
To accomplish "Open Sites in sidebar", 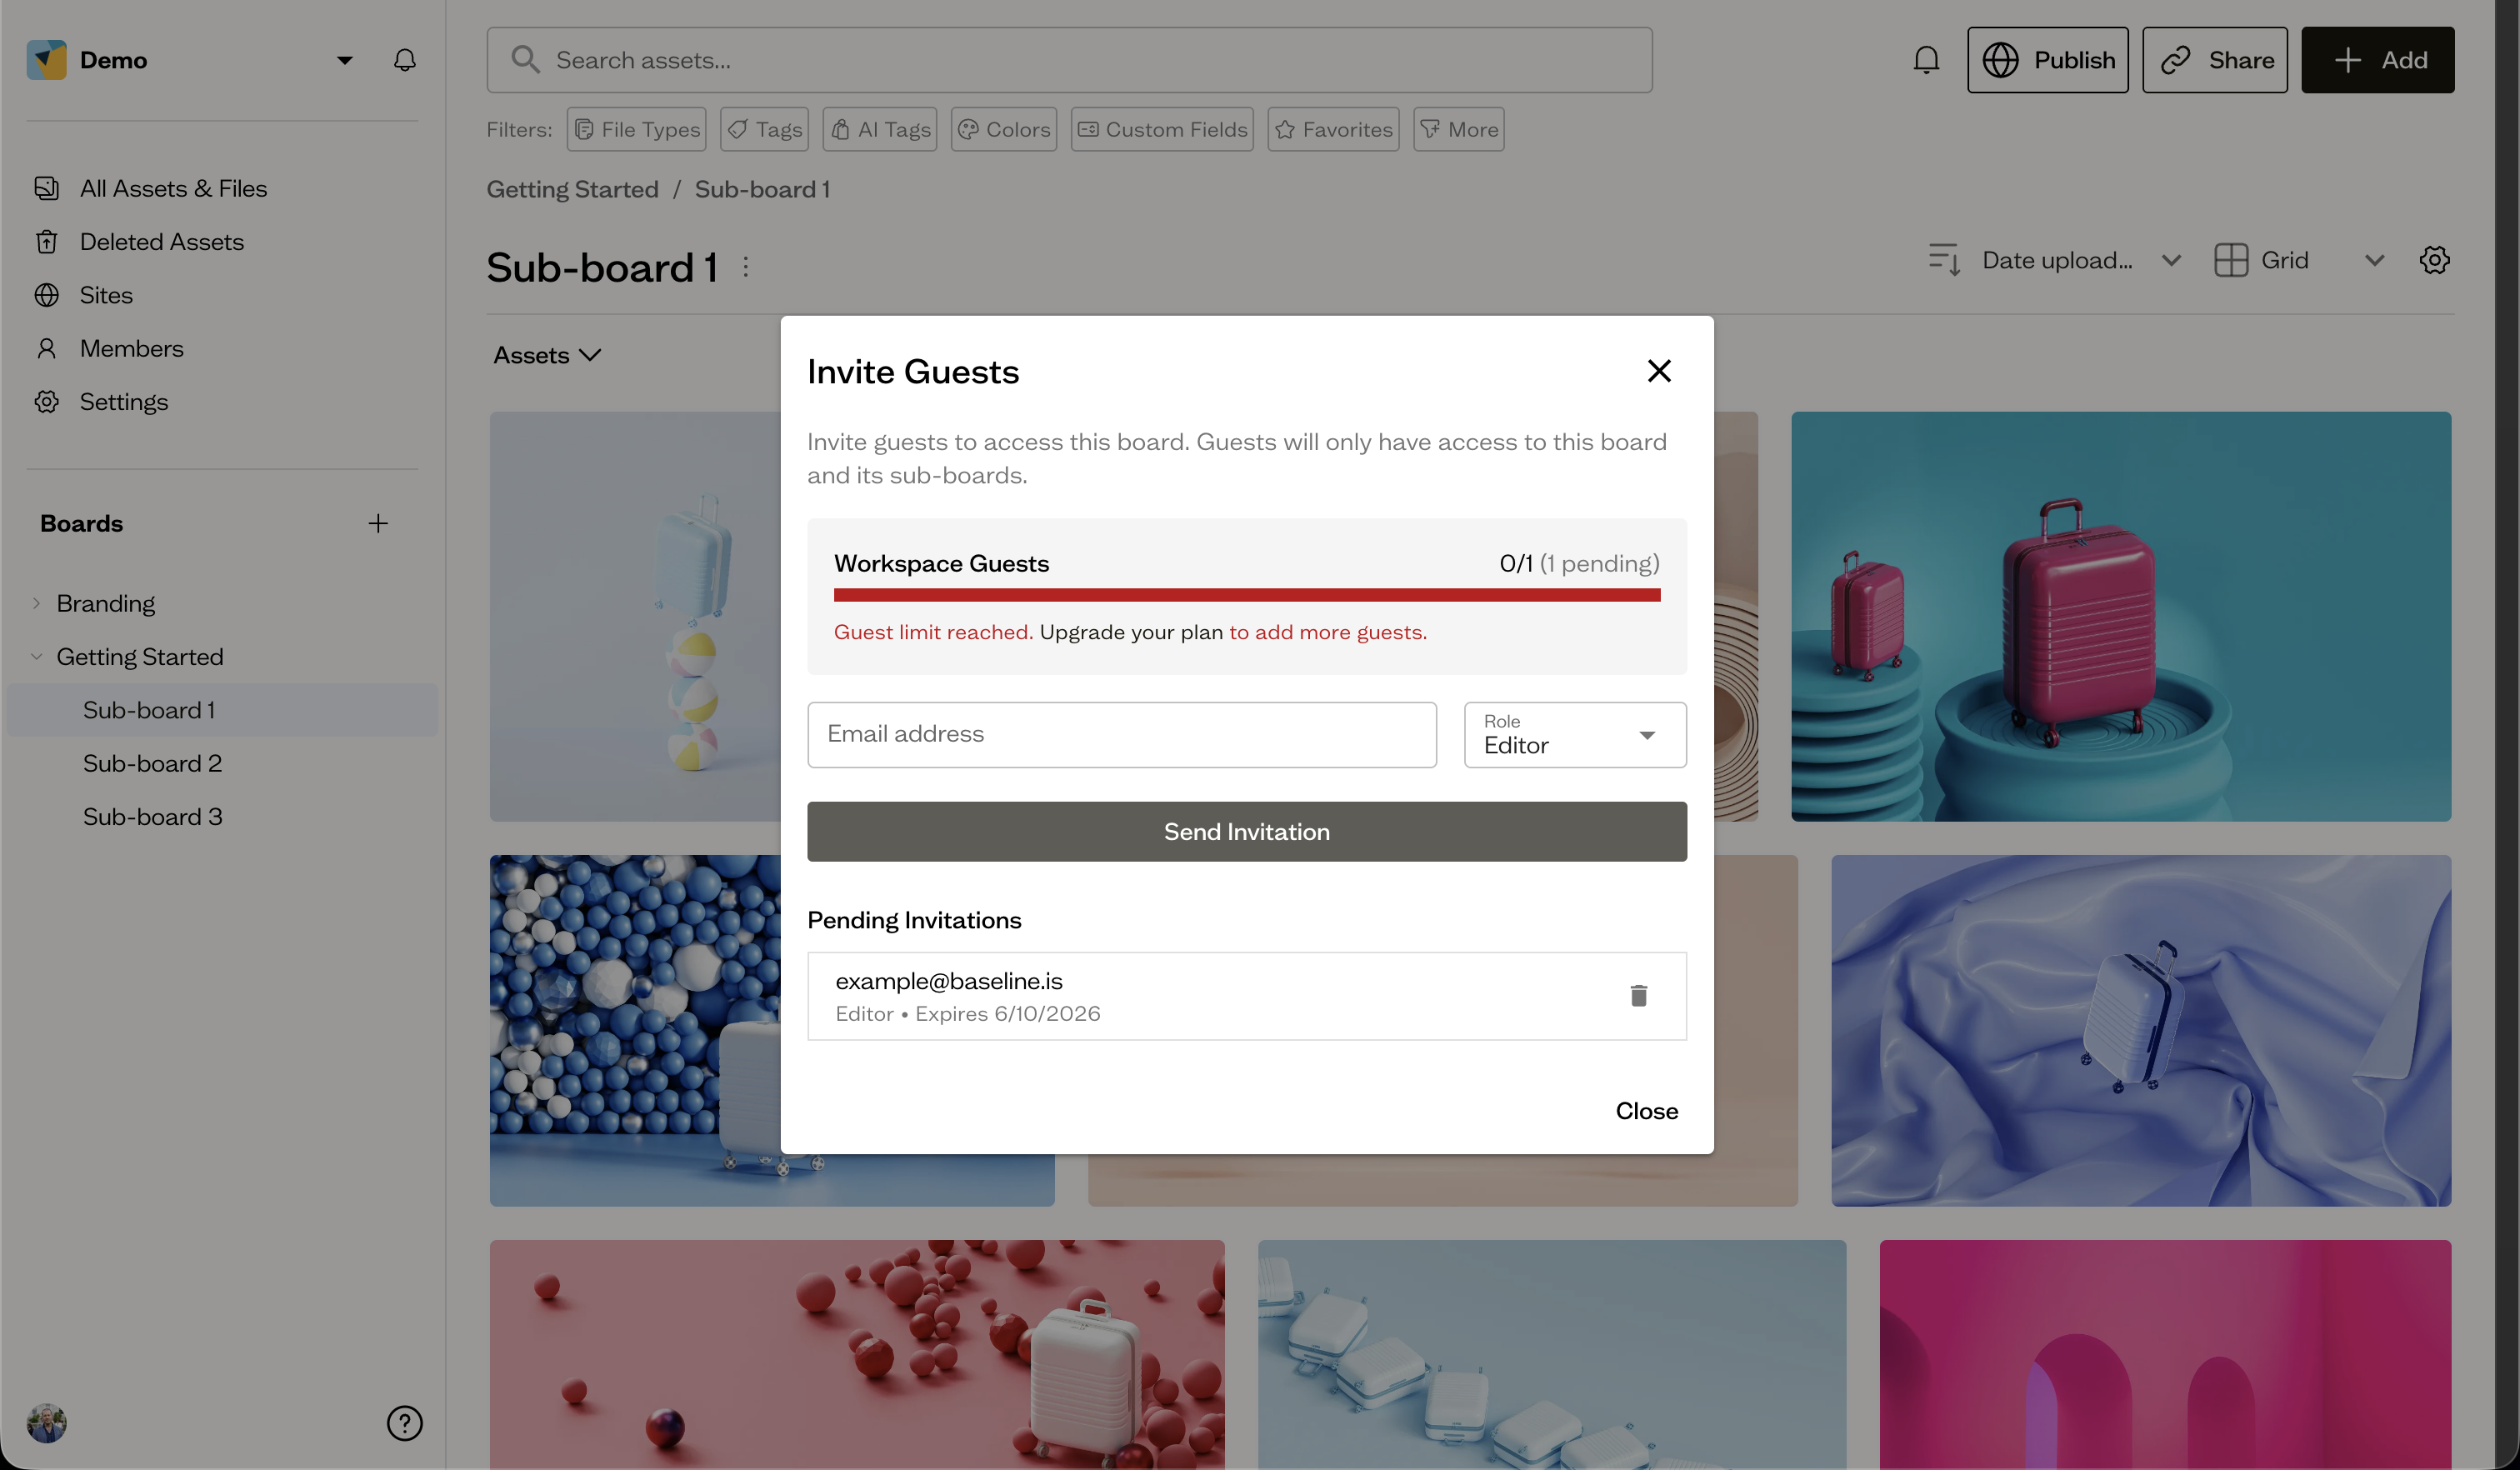I will [x=106, y=295].
